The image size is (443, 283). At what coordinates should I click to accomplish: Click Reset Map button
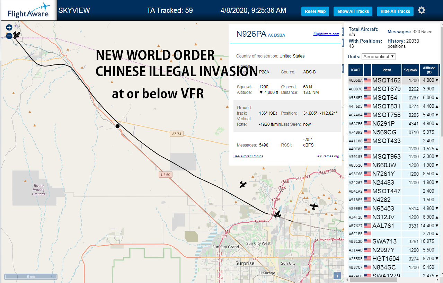[315, 11]
